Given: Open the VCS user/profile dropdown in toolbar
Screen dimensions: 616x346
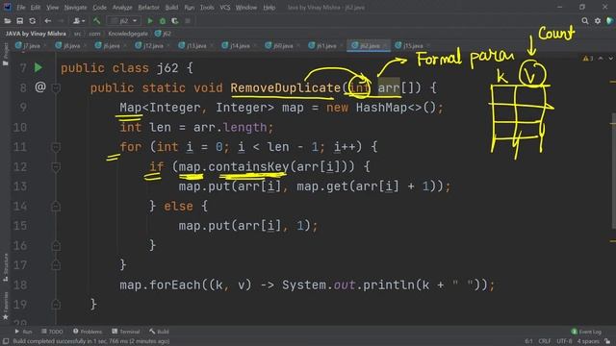Looking at the screenshot, I should click(79, 21).
